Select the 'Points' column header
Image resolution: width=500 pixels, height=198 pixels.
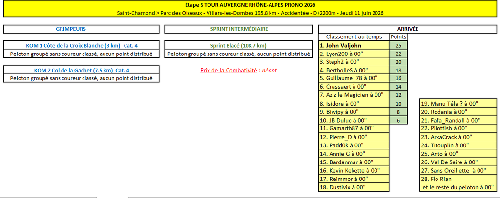tap(398, 37)
